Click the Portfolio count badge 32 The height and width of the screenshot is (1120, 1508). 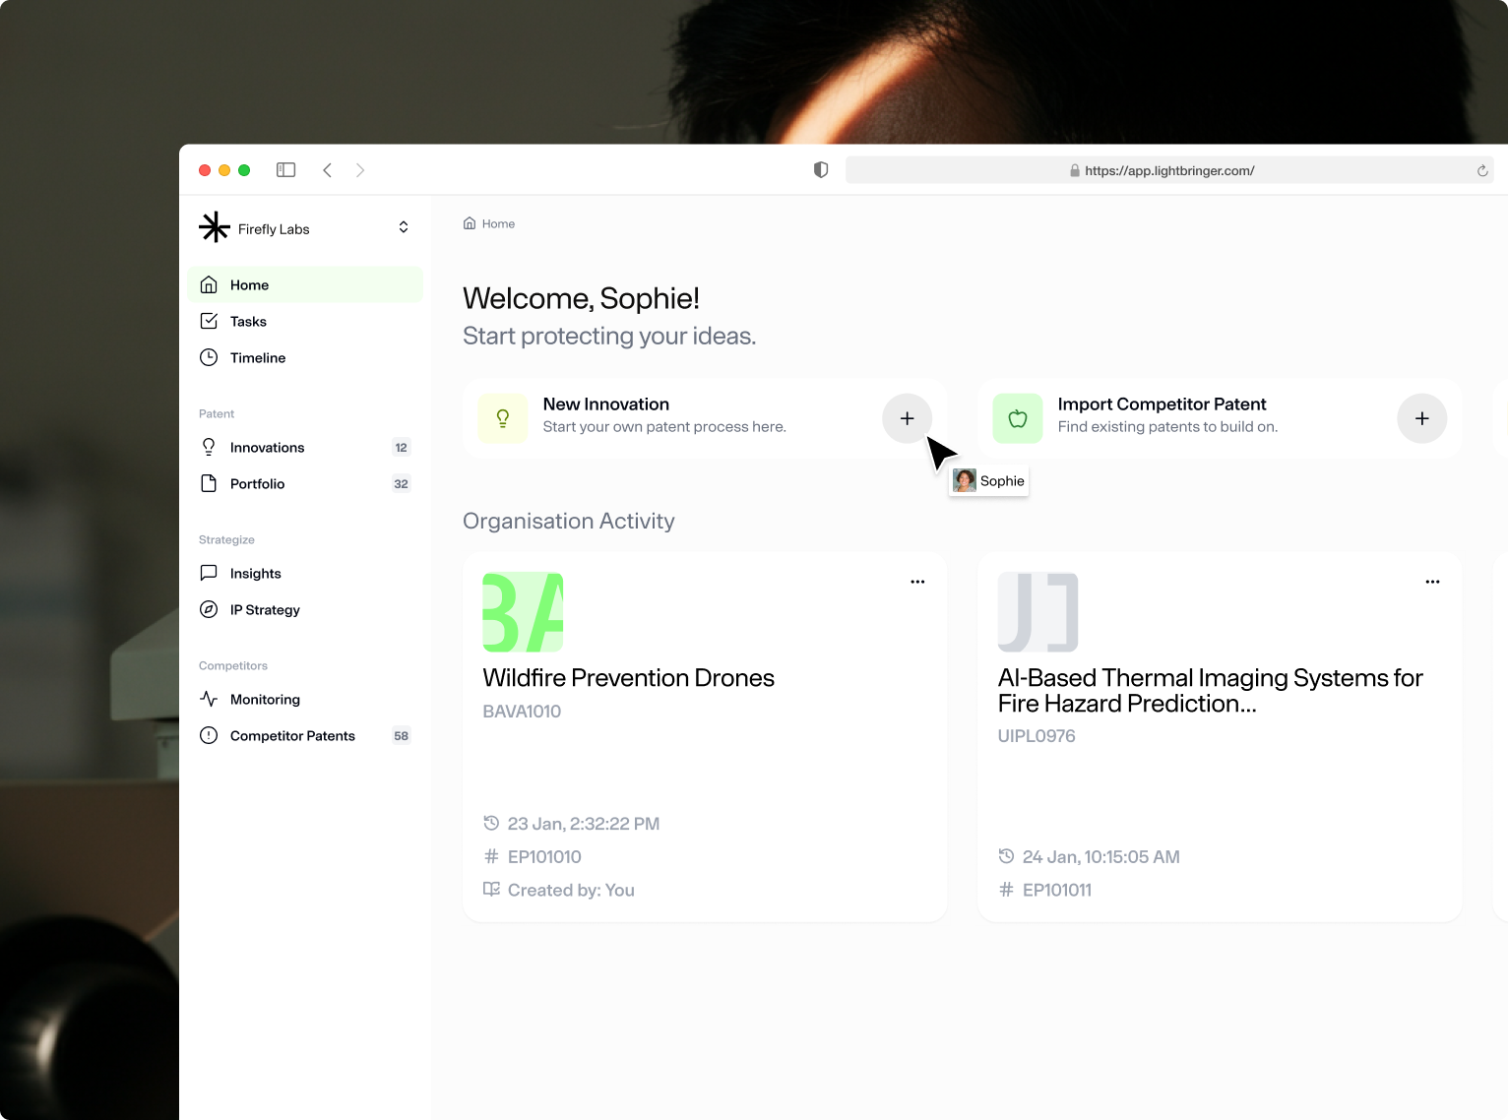tap(401, 483)
